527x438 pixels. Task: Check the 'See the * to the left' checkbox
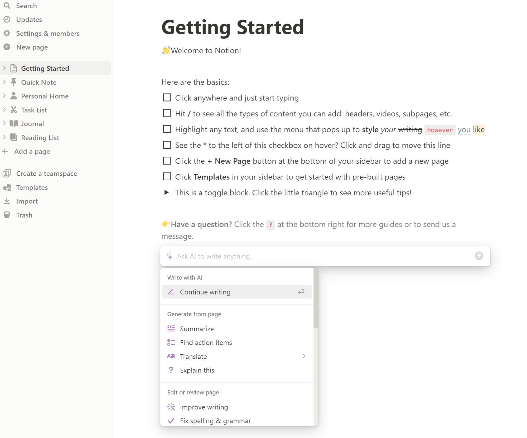[x=167, y=145]
